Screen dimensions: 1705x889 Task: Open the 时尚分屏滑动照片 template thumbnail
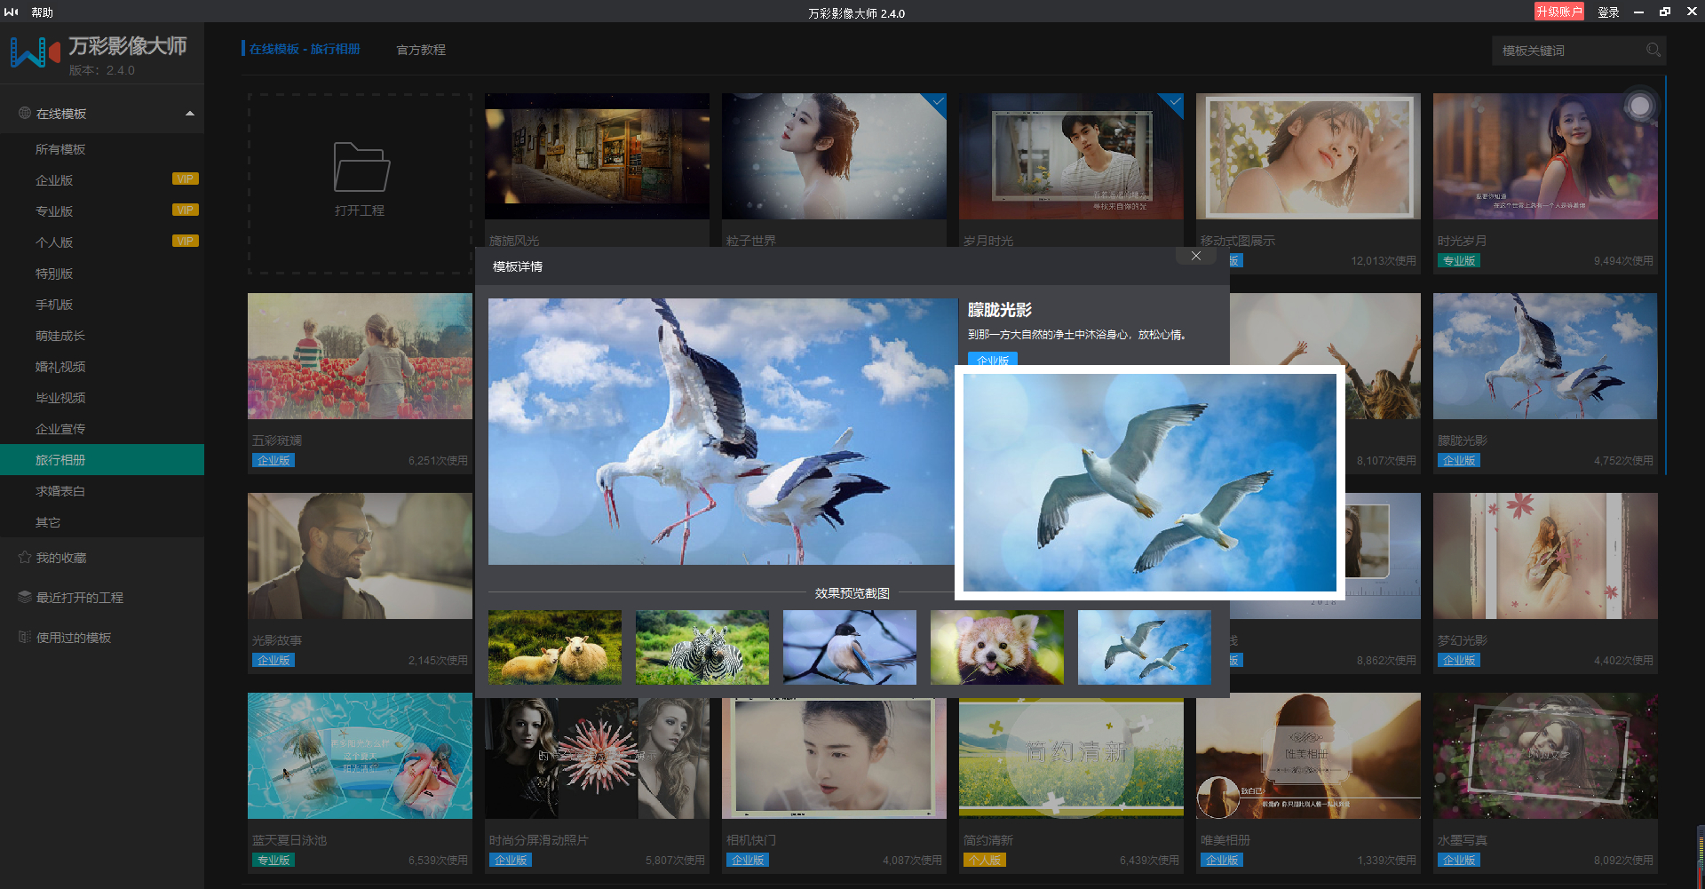597,758
